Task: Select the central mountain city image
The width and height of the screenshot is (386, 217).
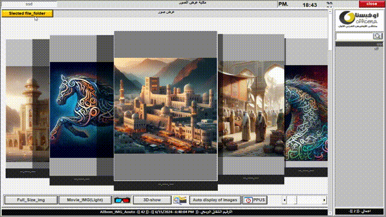Action: tap(165, 106)
